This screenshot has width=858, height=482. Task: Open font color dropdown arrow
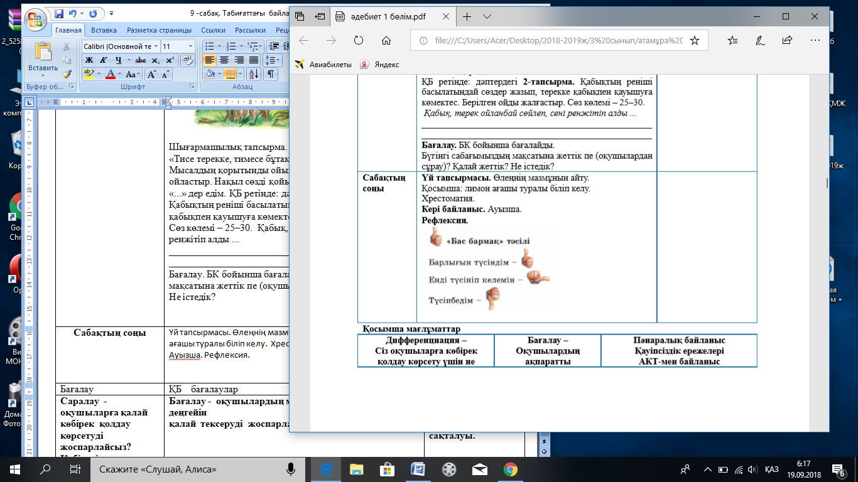tap(120, 74)
